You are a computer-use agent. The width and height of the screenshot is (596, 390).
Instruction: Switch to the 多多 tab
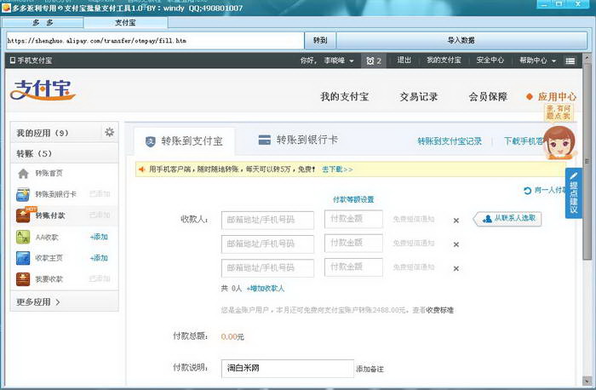click(43, 23)
